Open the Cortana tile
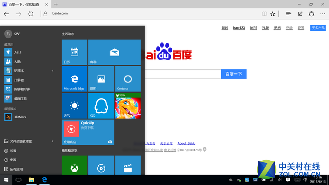329x185 pixels. 128,79
